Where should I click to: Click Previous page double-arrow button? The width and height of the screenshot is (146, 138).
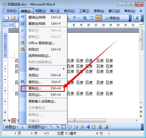pos(141,107)
